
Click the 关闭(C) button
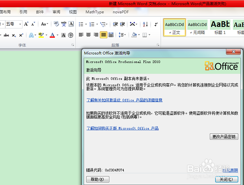tap(227, 179)
